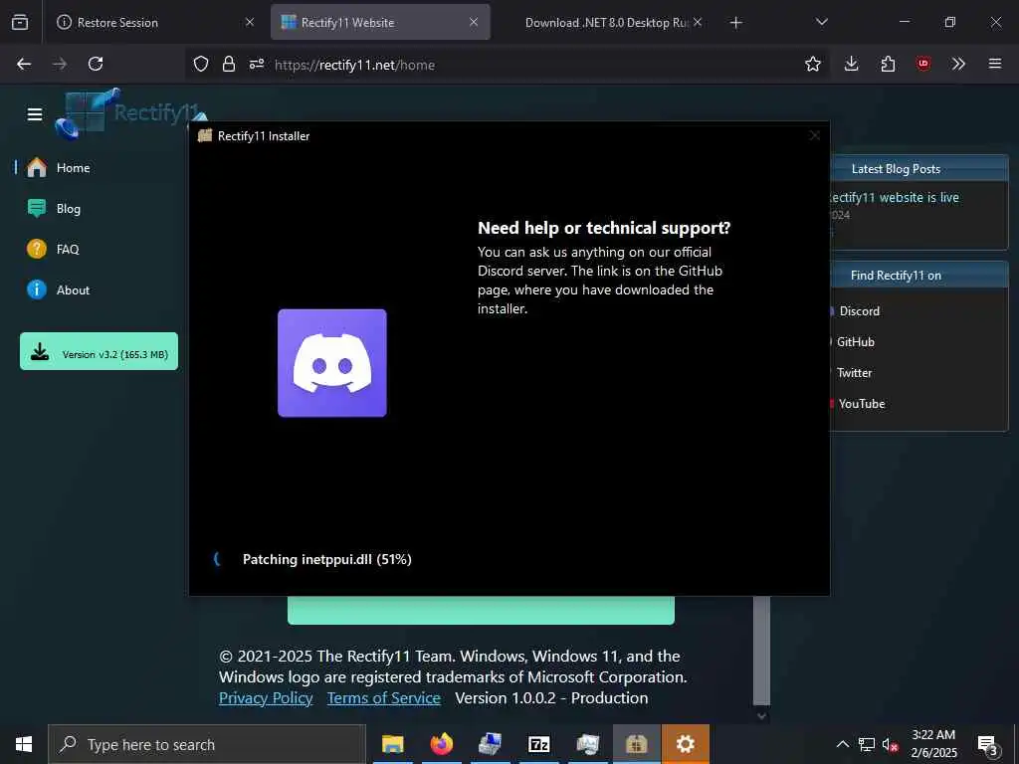Switch to the Rectify11 Website tab
The image size is (1019, 764).
coord(380,22)
